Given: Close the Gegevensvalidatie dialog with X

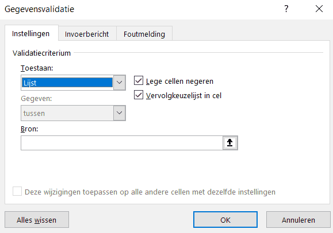Looking at the screenshot, I should (x=319, y=9).
